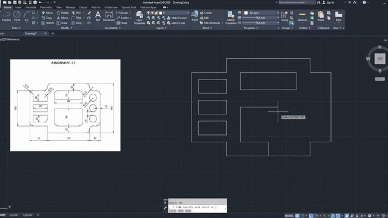Insert a Table
This screenshot has width=388, height=218.
point(122,23)
